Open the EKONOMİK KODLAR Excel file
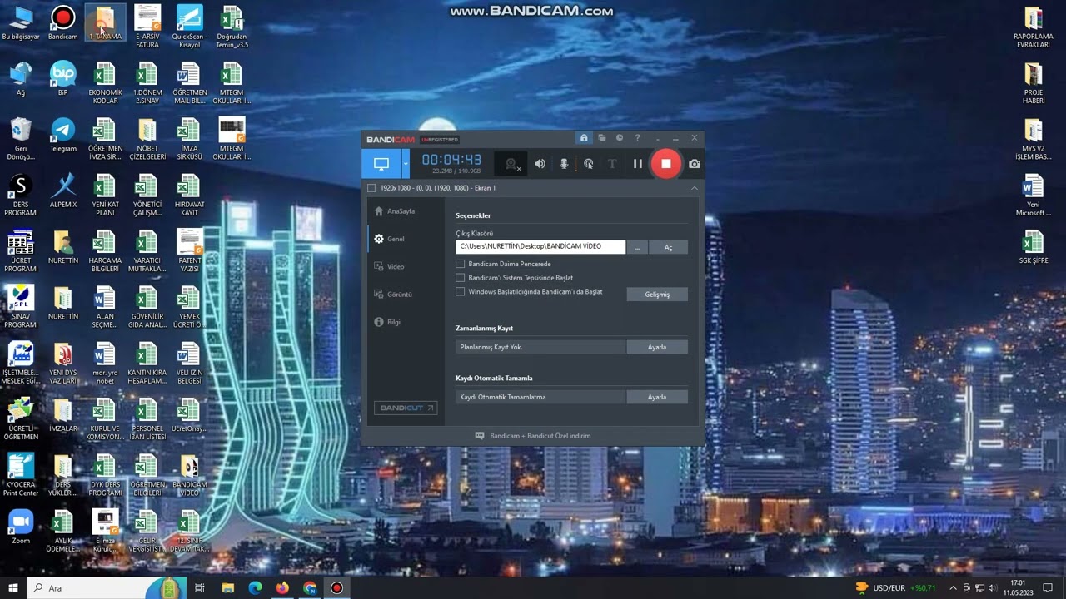1066x599 pixels. point(105,84)
